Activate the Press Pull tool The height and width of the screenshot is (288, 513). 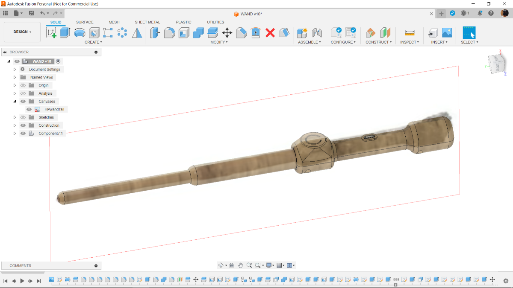pos(155,33)
